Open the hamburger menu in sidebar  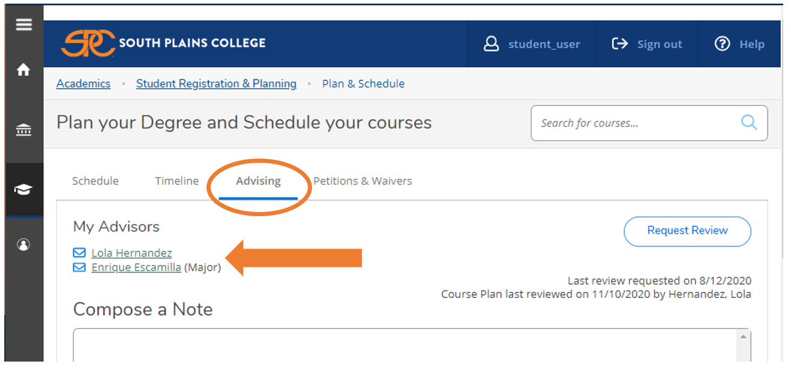pos(23,25)
